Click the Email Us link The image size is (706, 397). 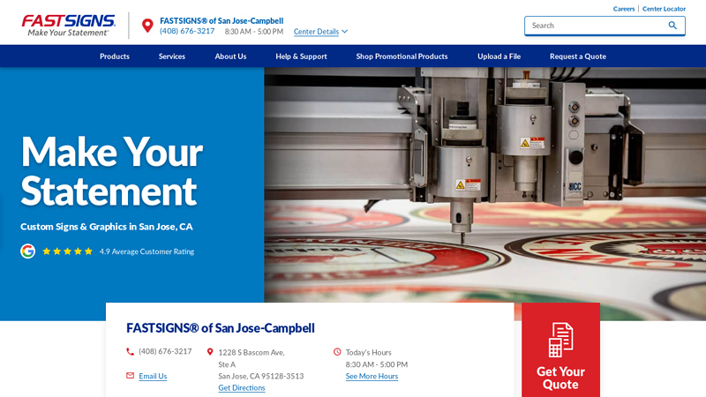pos(153,376)
